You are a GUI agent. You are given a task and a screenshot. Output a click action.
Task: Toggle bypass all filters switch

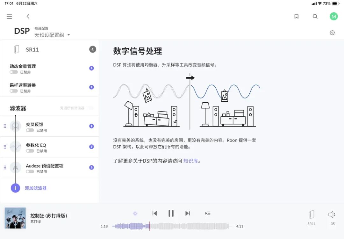coord(90,108)
